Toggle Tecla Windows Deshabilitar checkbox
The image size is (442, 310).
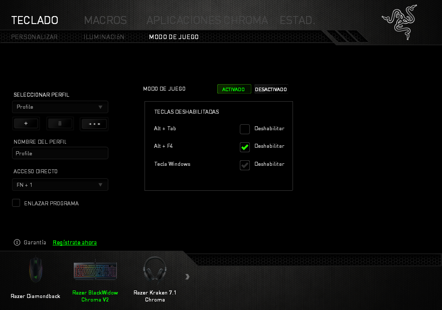tap(245, 165)
